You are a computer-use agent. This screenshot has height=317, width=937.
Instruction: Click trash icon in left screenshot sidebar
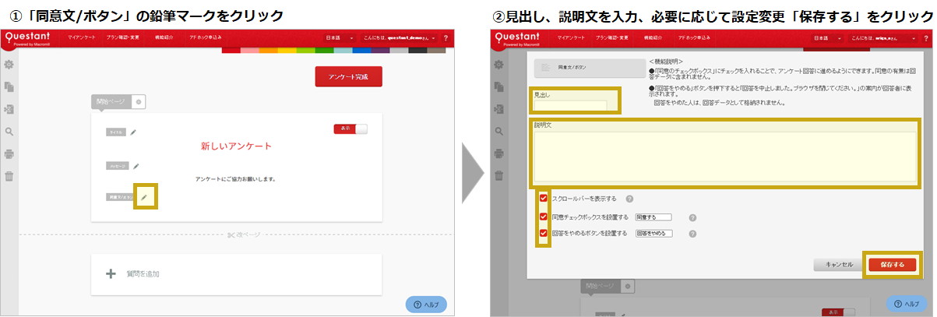point(9,176)
